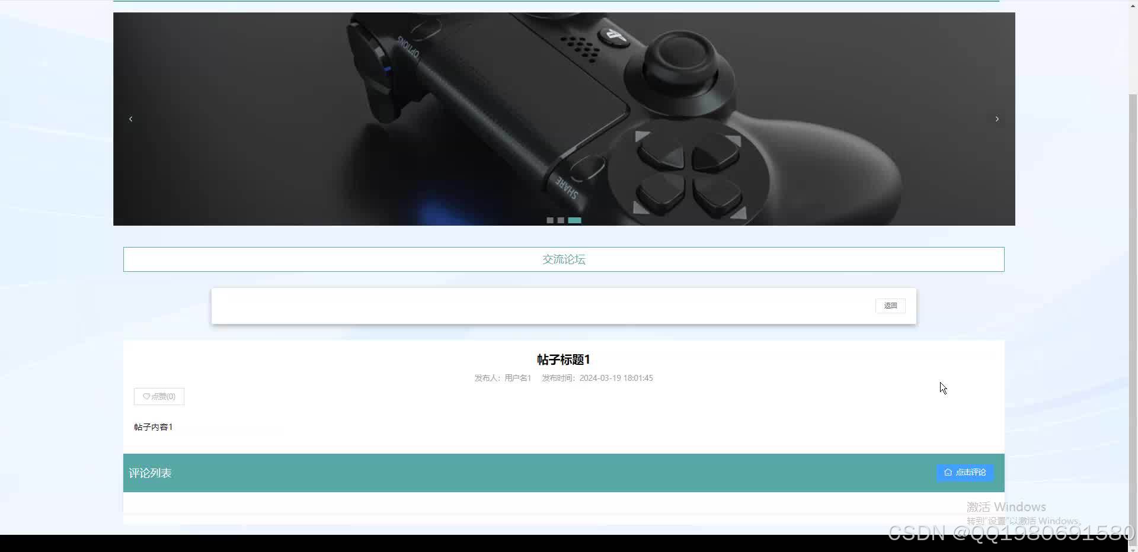The width and height of the screenshot is (1138, 552).
Task: Open comment dialog via 点击评论
Action: coord(965,472)
